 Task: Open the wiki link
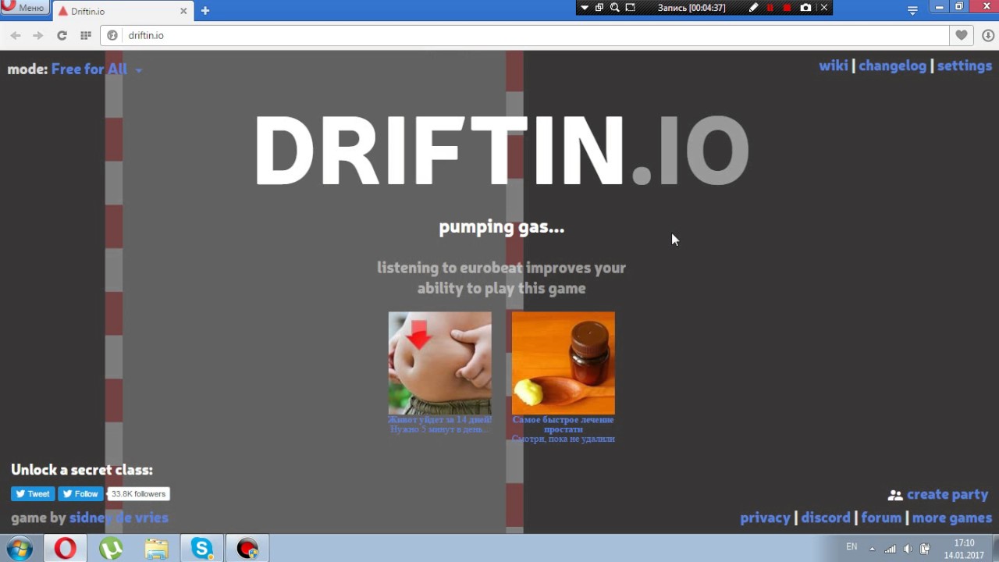pos(833,66)
